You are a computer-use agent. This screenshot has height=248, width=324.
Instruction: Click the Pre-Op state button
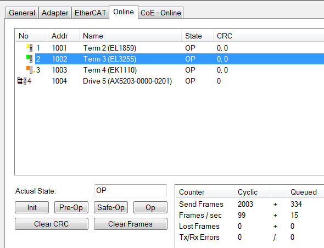[71, 207]
